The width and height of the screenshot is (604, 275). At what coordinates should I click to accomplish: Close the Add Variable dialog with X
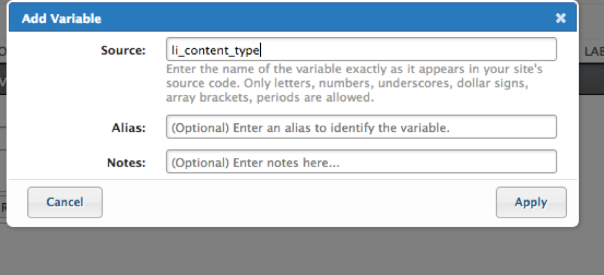tap(561, 18)
